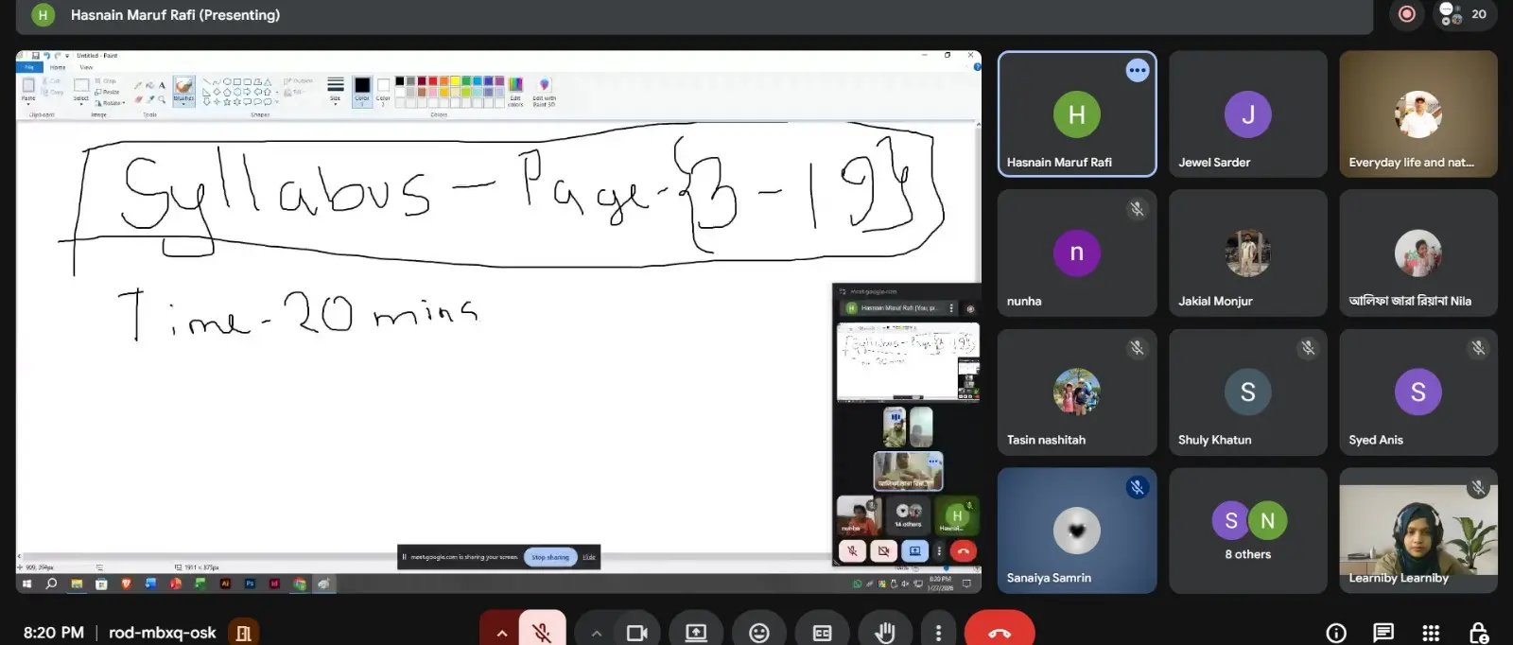
Task: Open options on Hasnain Maruf Rafi tile
Action: (1137, 70)
